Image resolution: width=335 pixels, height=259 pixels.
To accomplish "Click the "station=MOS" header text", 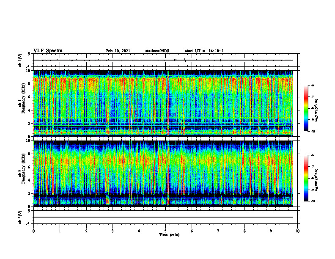I will (157, 51).
